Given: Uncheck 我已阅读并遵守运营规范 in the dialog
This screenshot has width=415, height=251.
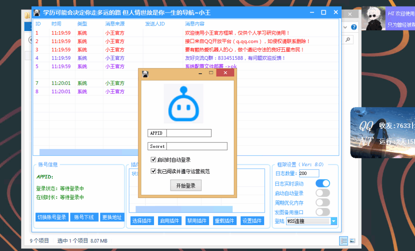Looking at the screenshot, I should pyautogui.click(x=153, y=170).
